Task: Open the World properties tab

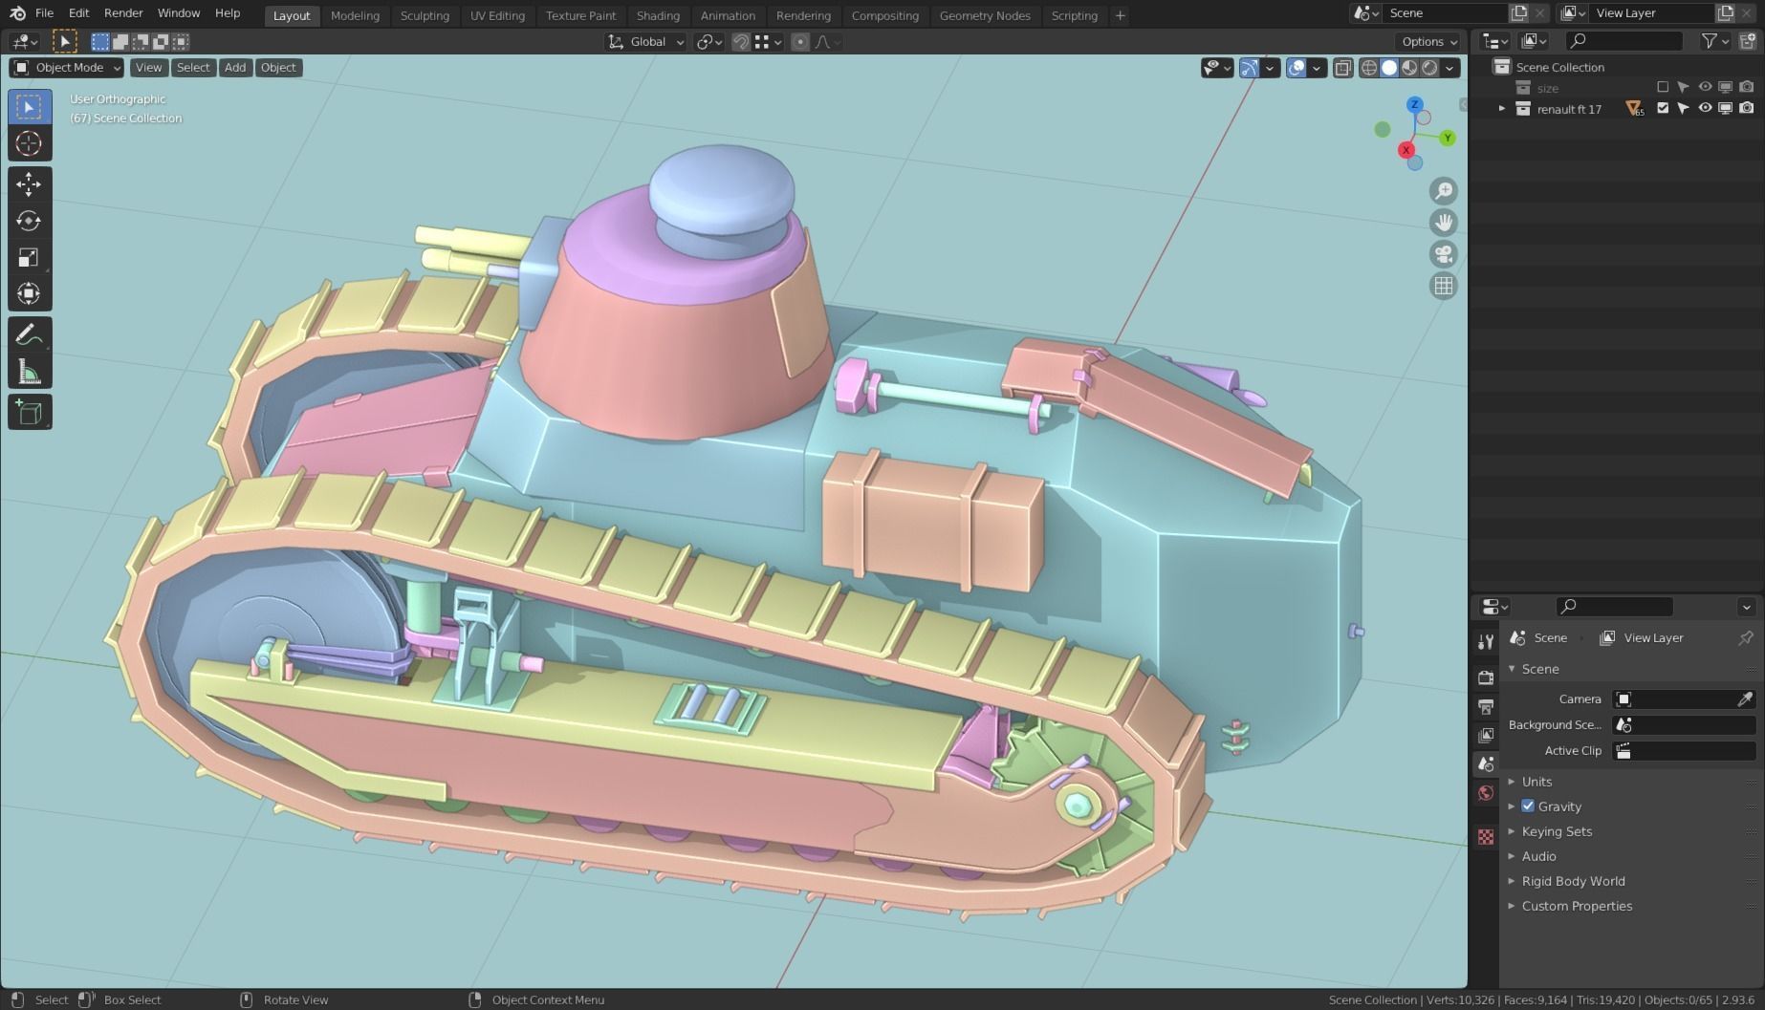Action: [1486, 792]
